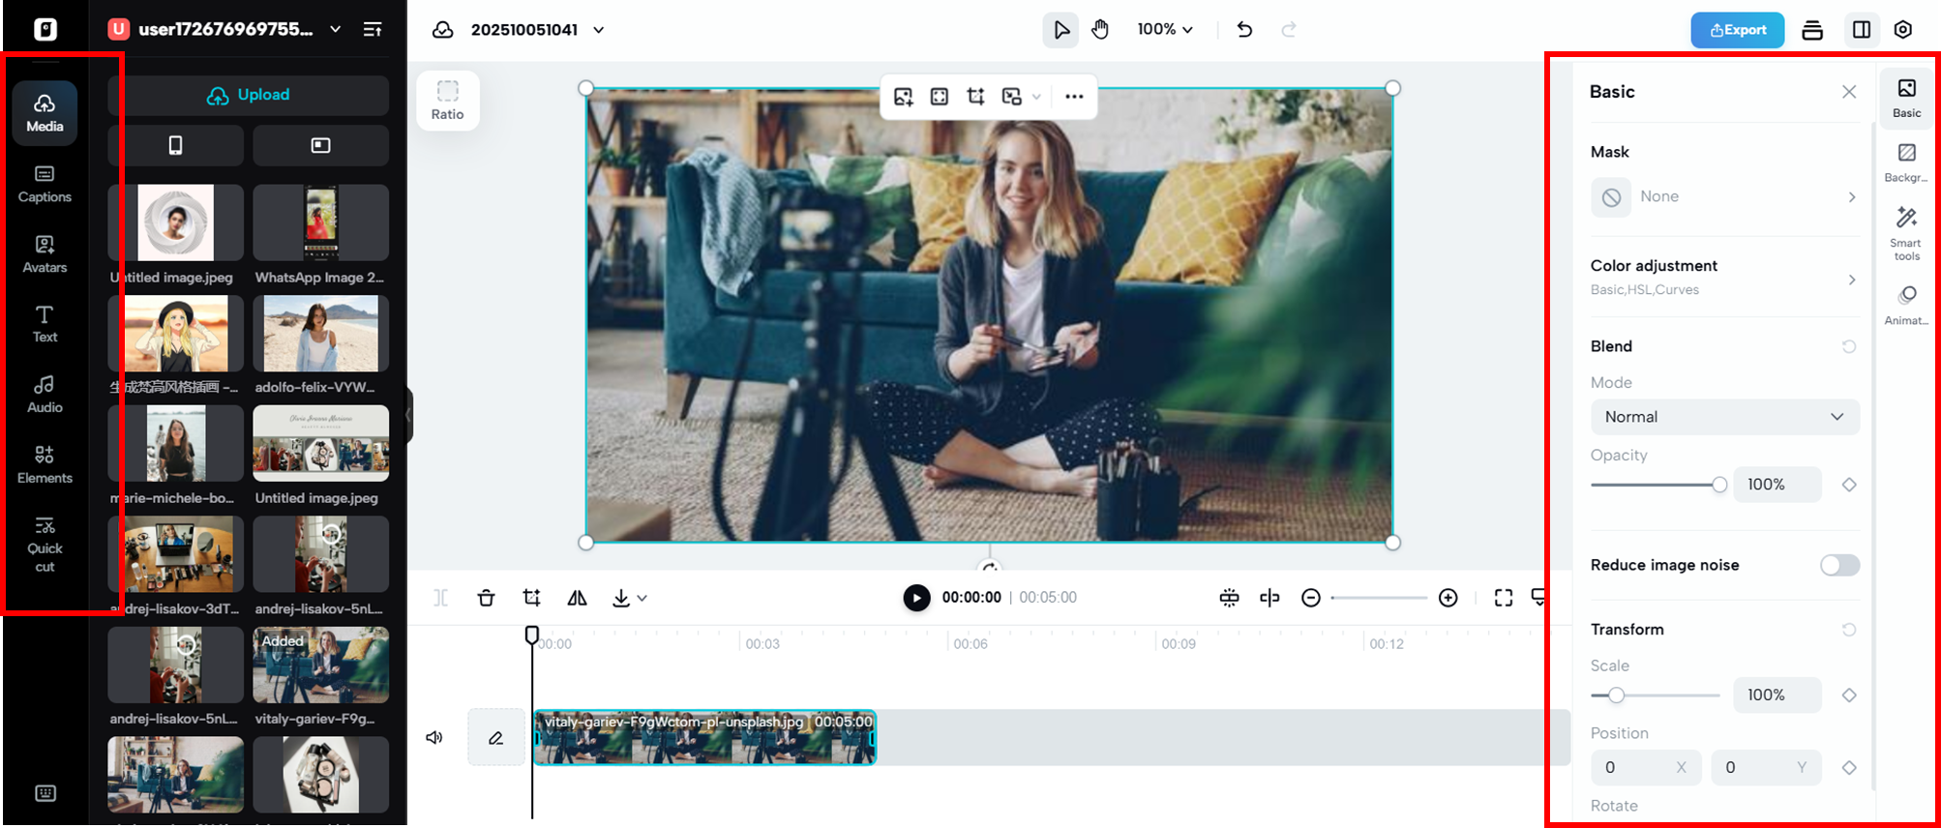This screenshot has height=828, width=1941.
Task: Select the Hand pan tool
Action: pyautogui.click(x=1100, y=30)
